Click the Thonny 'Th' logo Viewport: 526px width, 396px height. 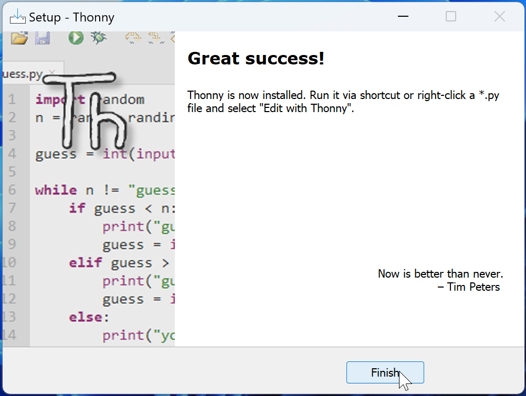(85, 111)
